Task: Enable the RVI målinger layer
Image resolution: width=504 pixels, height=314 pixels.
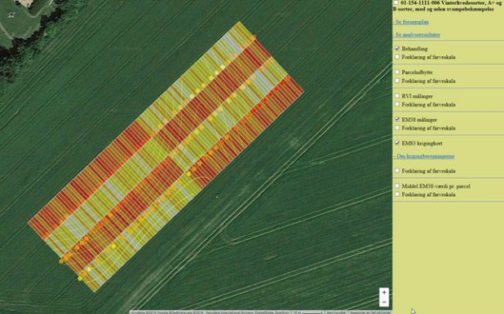Action: 397,96
